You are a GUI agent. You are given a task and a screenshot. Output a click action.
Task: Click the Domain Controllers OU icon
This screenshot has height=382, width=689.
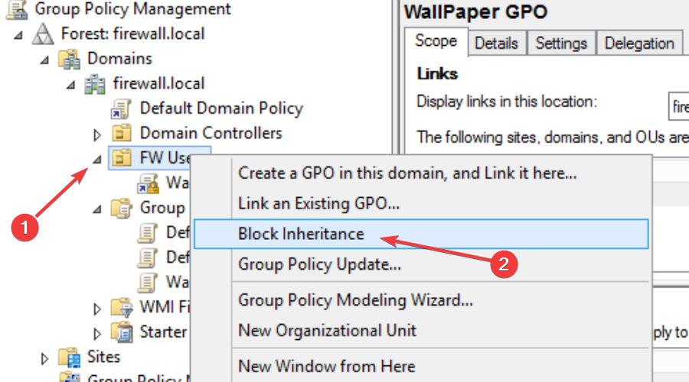pyautogui.click(x=122, y=134)
